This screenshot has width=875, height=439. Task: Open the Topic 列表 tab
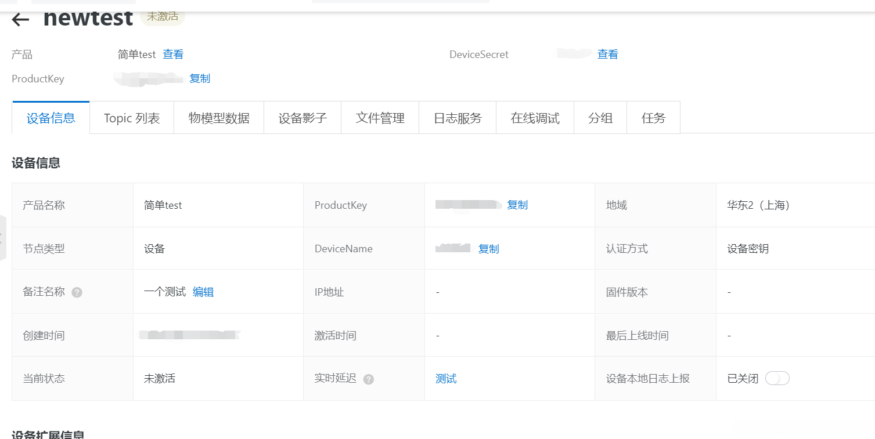click(132, 118)
